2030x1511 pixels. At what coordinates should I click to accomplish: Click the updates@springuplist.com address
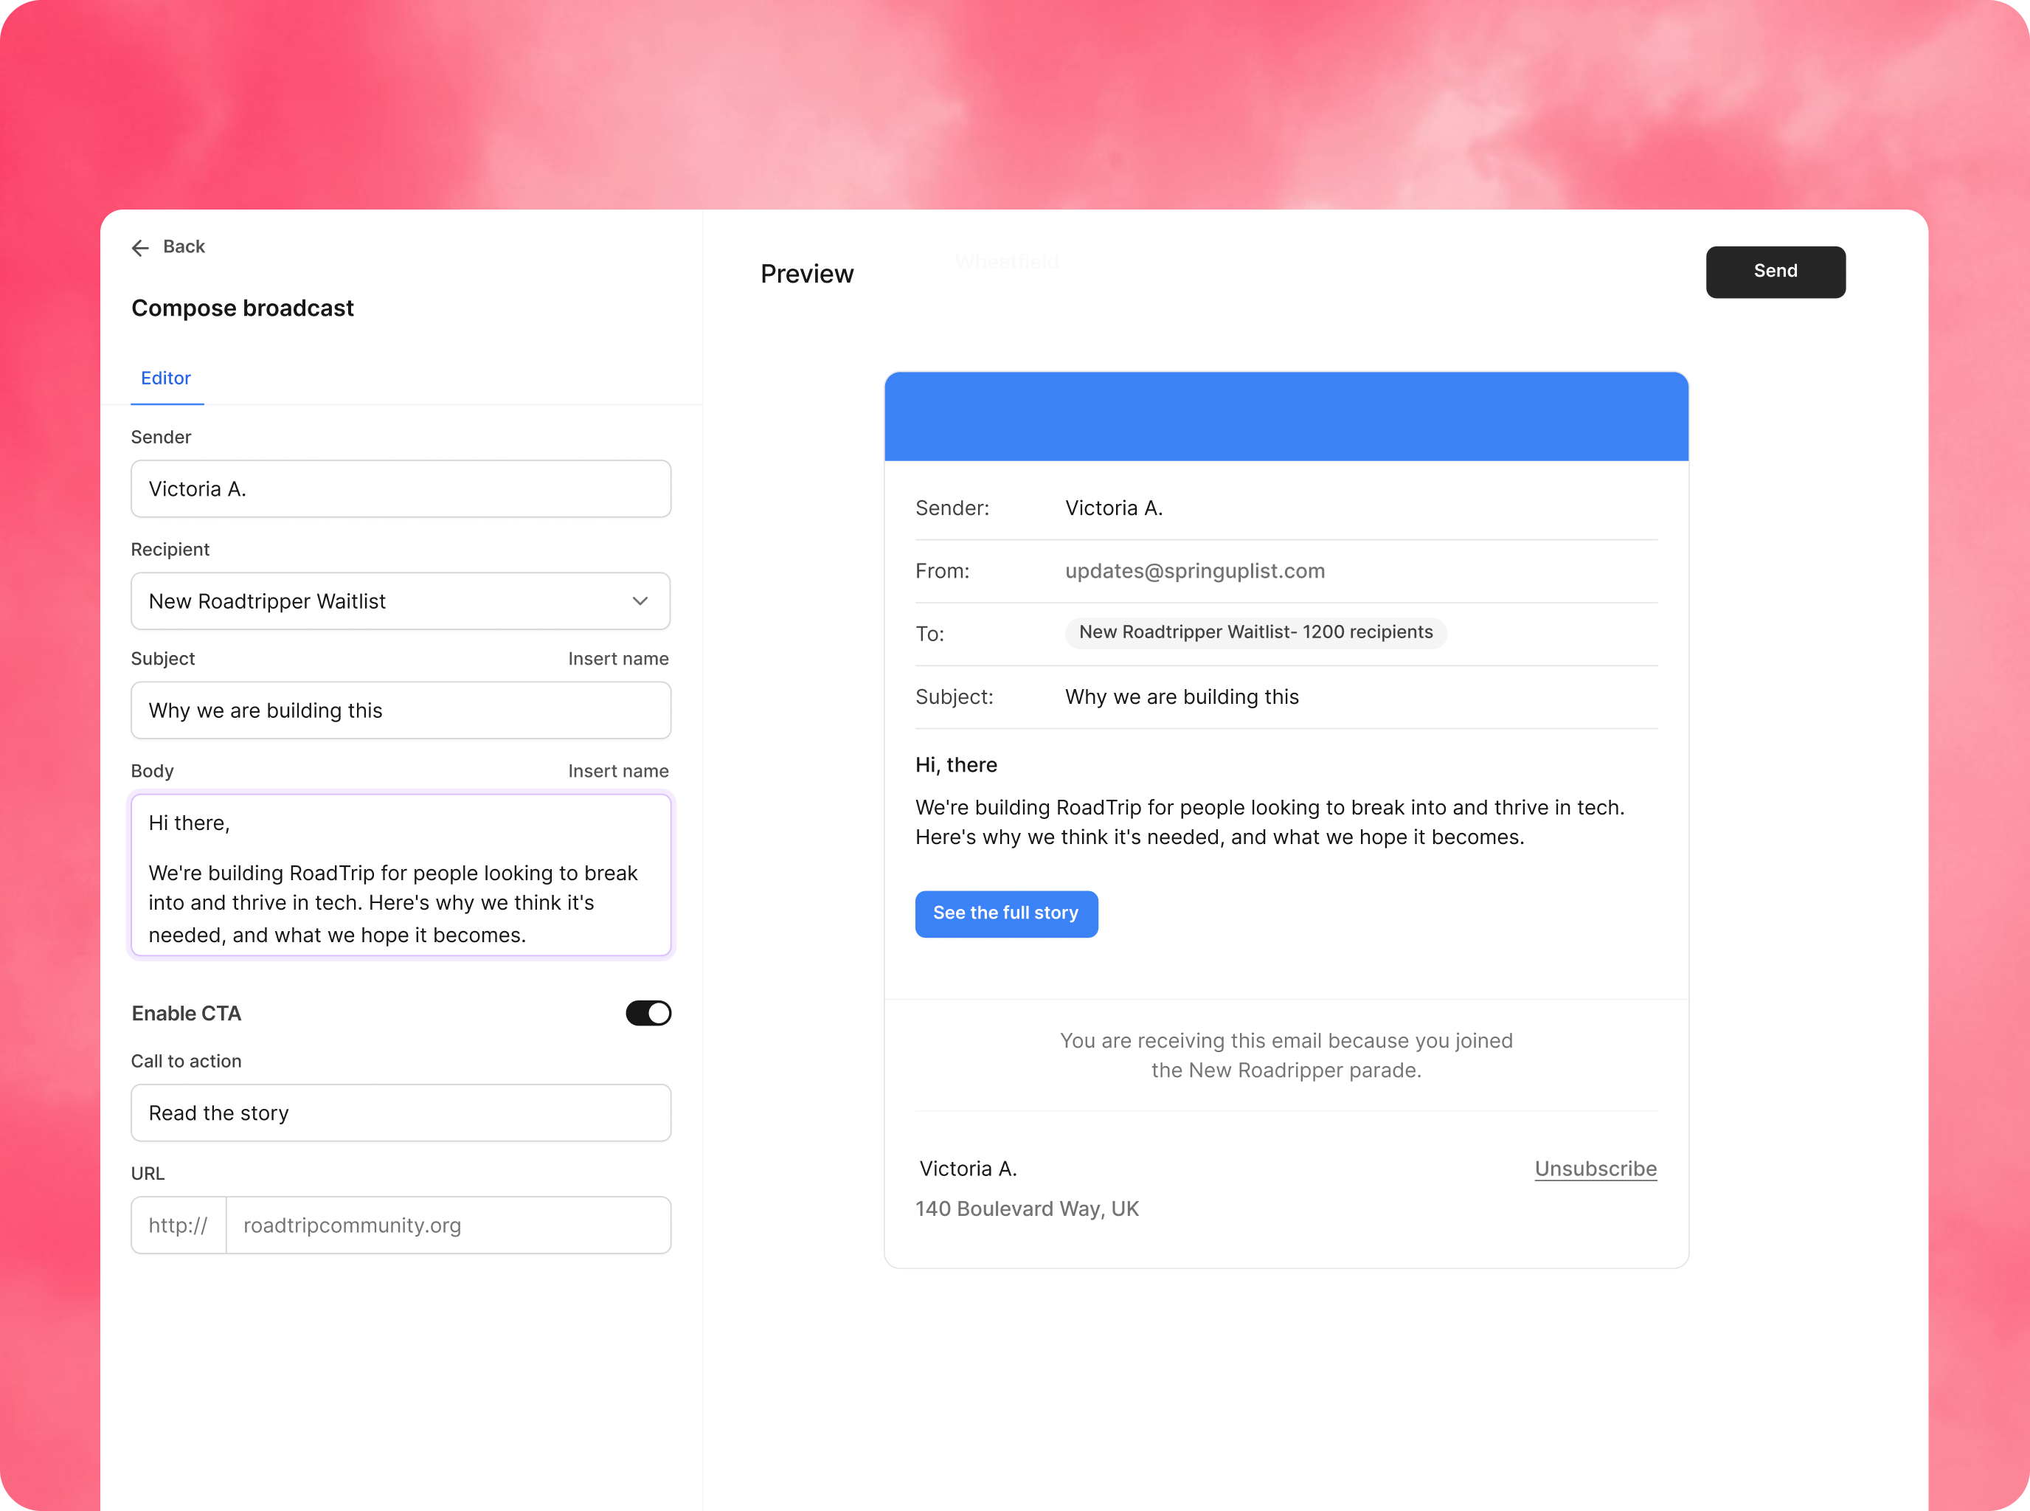pos(1194,572)
